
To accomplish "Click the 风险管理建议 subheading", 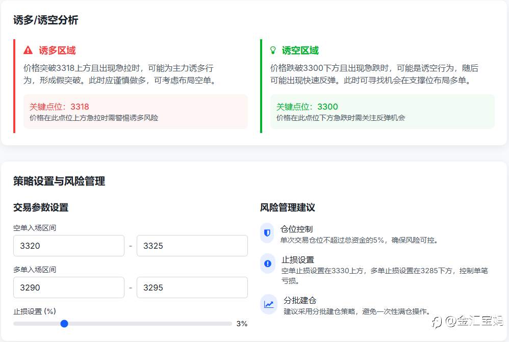I will click(x=288, y=207).
